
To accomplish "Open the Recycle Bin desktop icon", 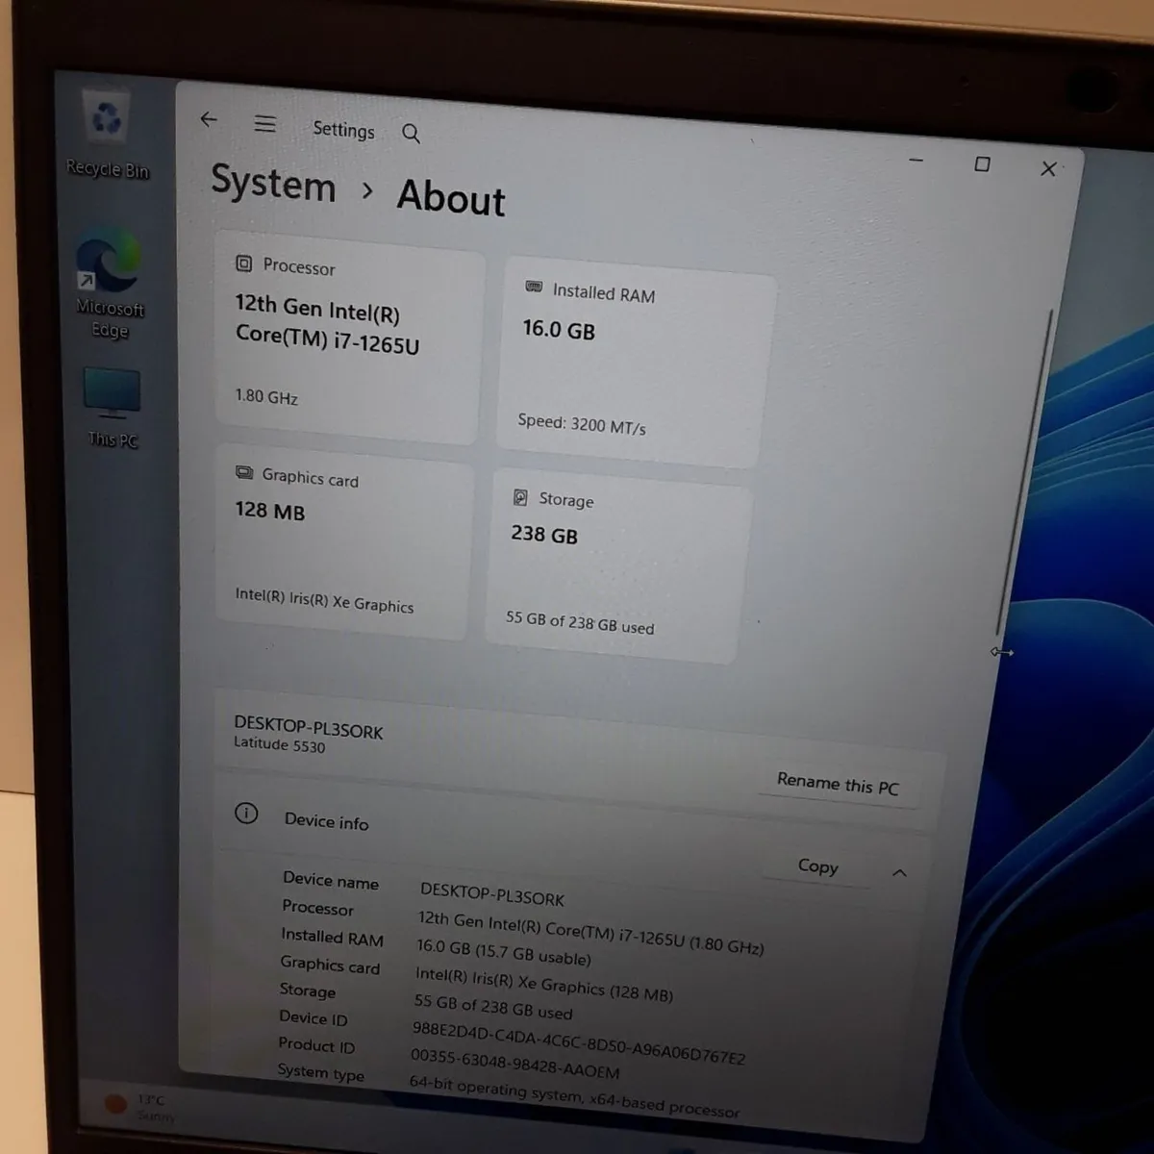I will tap(107, 136).
